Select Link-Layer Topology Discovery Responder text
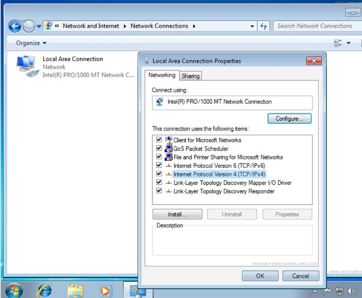This screenshot has width=362, height=298. tap(224, 191)
